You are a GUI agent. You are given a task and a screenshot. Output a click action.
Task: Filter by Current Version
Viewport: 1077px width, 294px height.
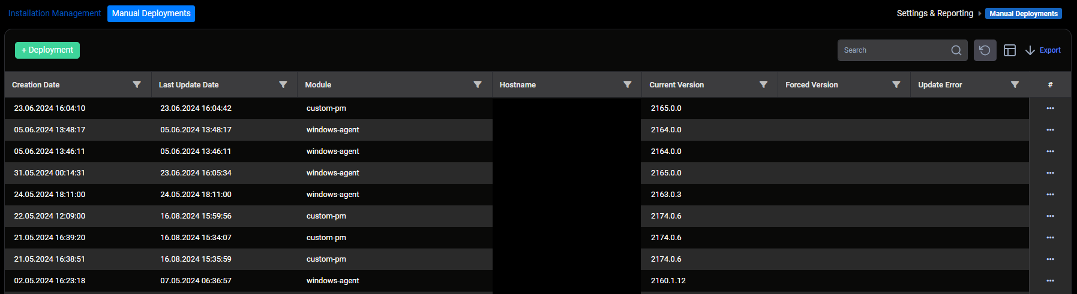(763, 84)
